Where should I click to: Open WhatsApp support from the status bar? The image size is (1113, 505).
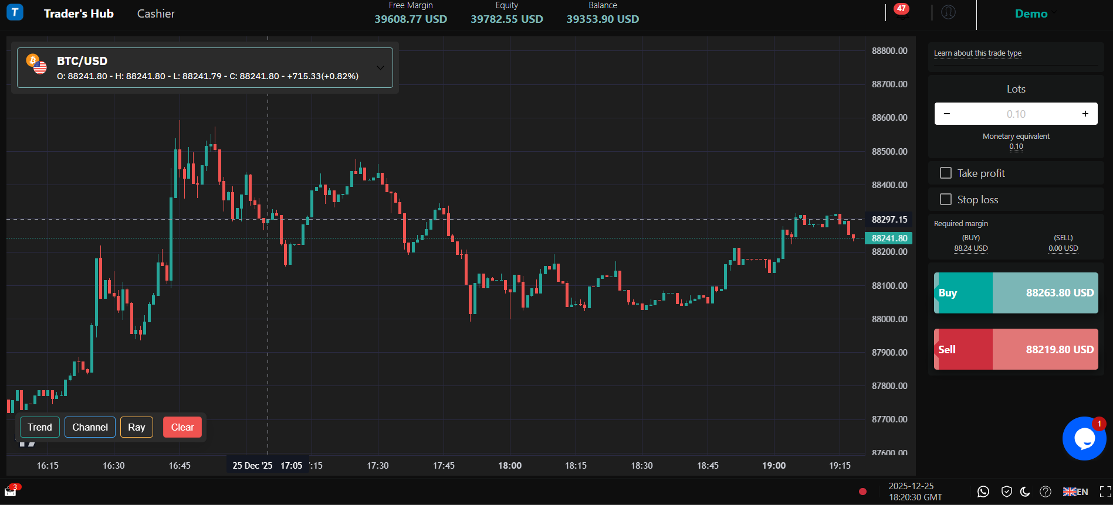tap(983, 492)
